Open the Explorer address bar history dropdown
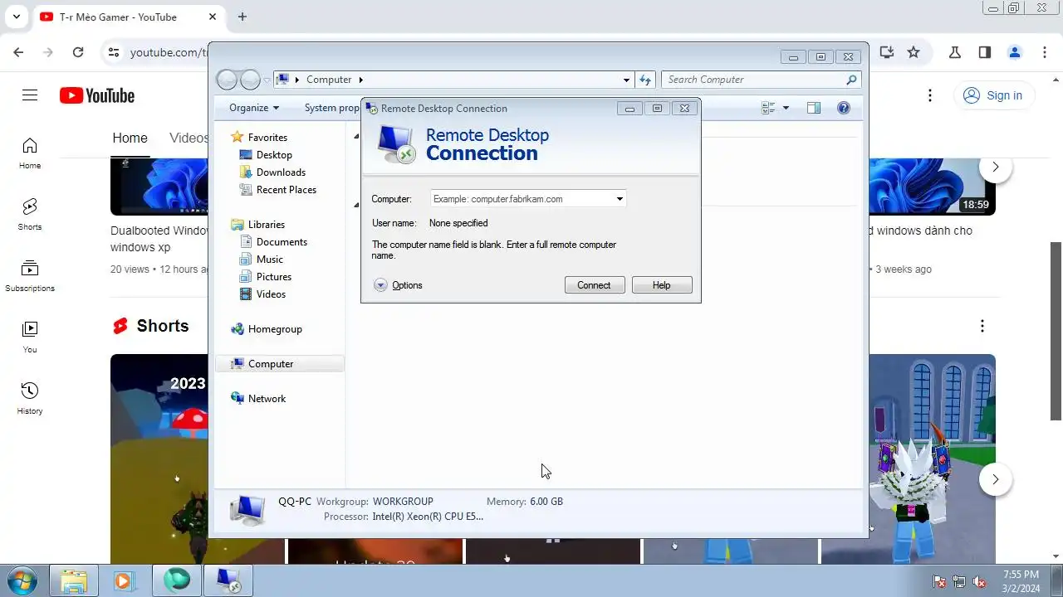1063x597 pixels. pos(626,80)
